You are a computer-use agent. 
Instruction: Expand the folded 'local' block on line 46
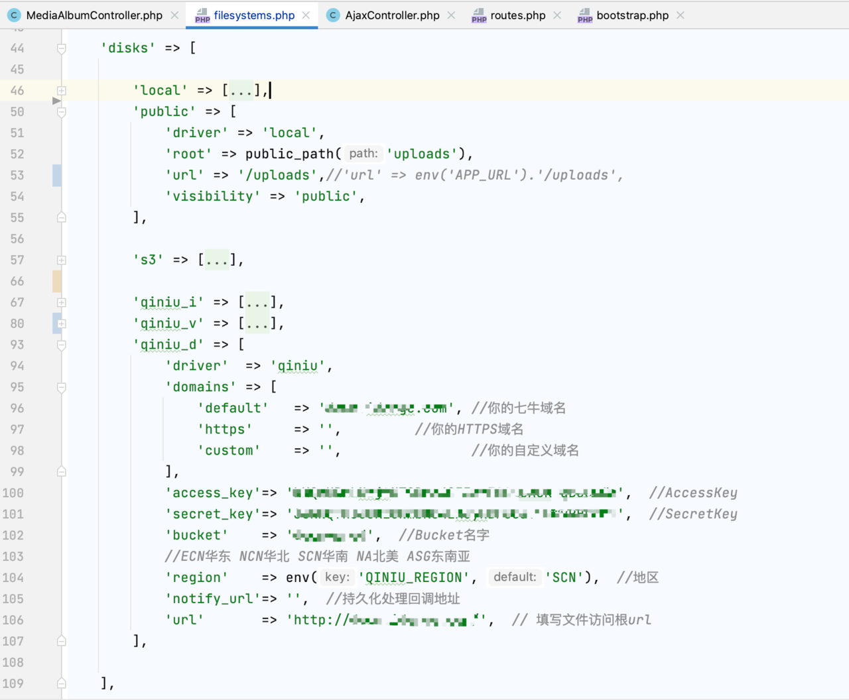click(61, 91)
